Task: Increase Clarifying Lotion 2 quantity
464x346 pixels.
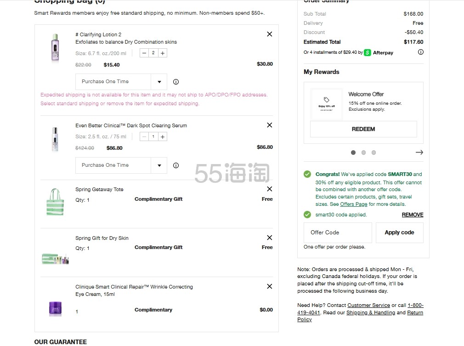Action: coord(163,53)
